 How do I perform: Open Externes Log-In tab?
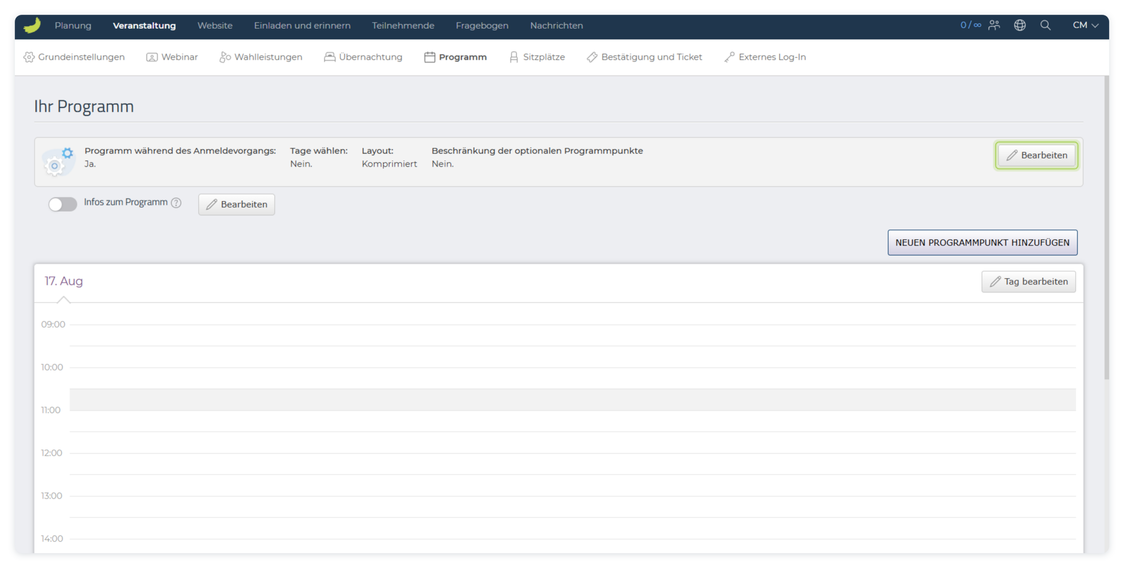click(x=765, y=57)
